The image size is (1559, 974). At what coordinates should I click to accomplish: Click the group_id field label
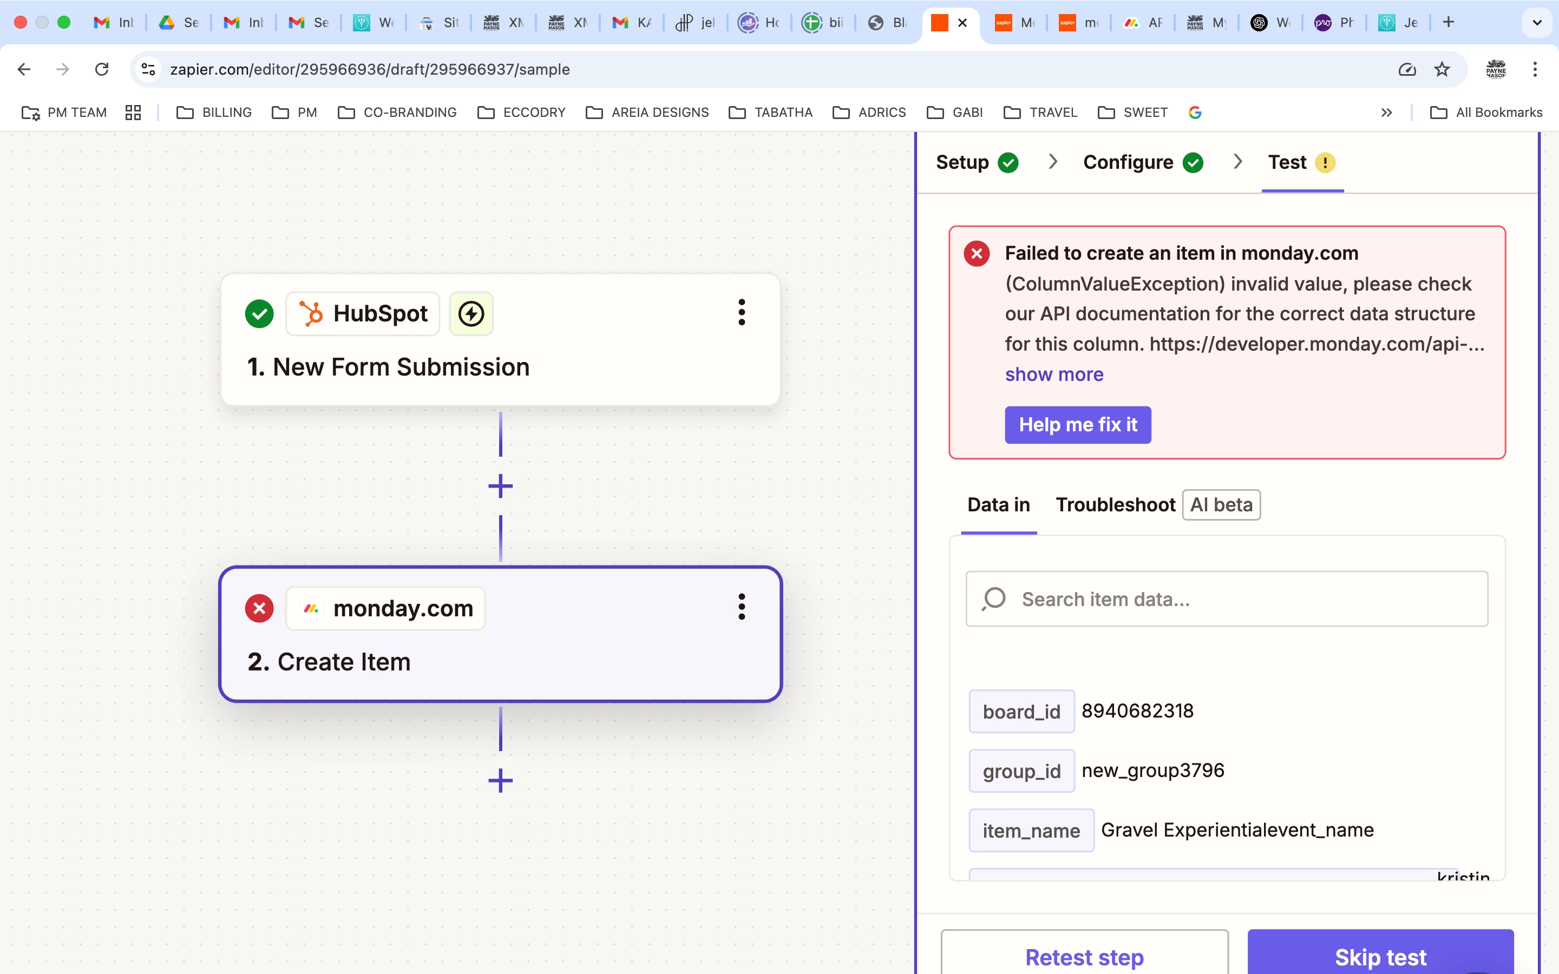pos(1021,771)
